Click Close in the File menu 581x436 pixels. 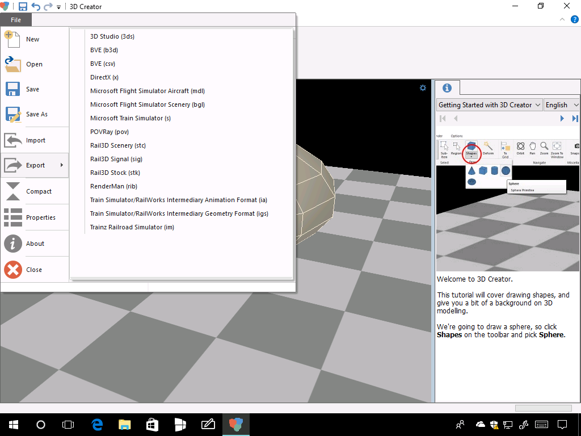point(35,270)
